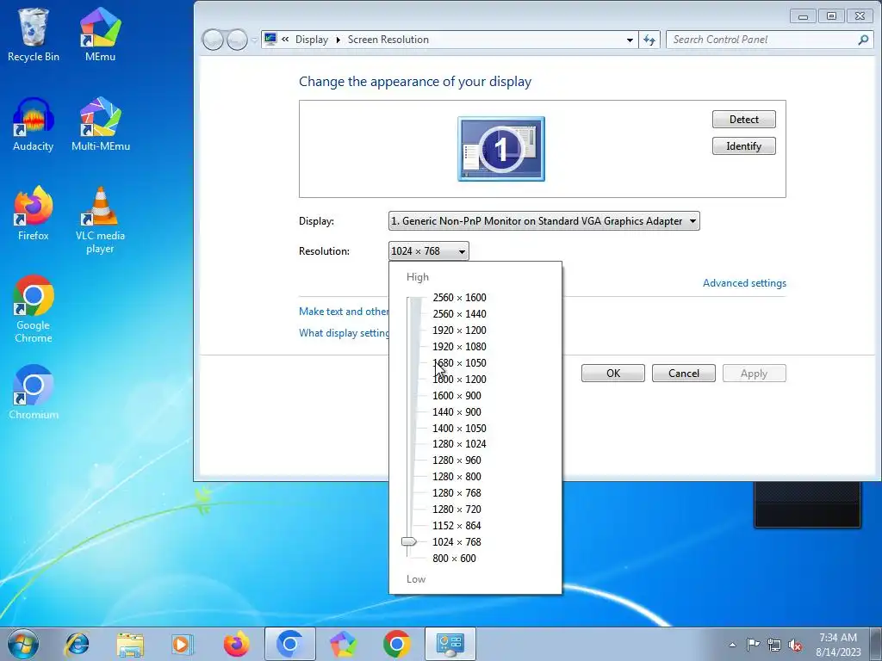882x661 pixels.
Task: Choose 1280 × 1024 resolution
Action: coord(459,443)
